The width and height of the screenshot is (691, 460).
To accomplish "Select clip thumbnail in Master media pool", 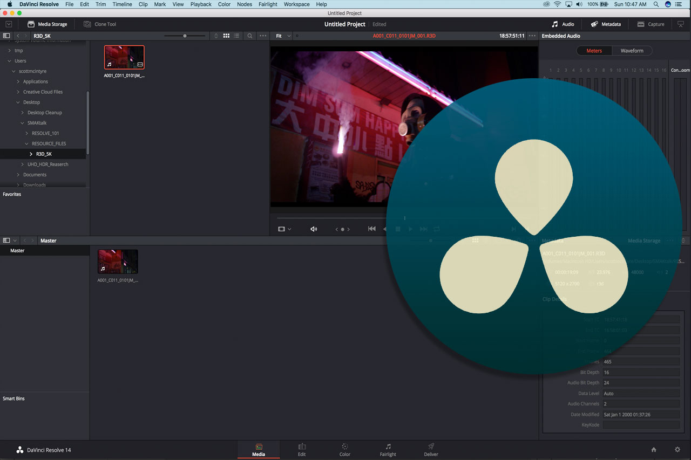I will pos(118,262).
